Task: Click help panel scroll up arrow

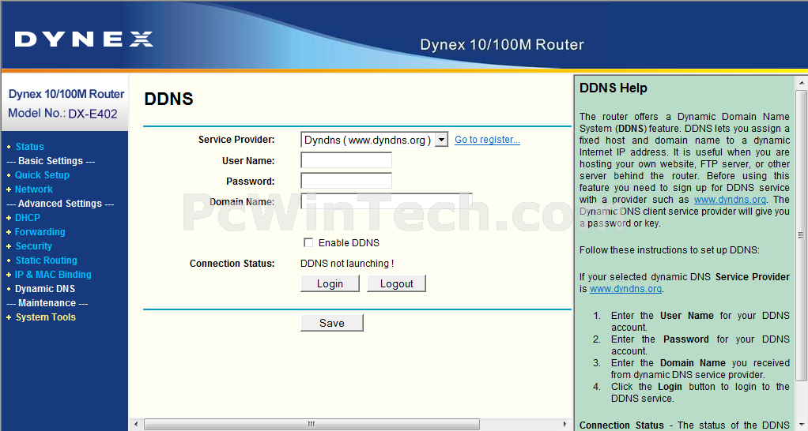Action: [802, 82]
